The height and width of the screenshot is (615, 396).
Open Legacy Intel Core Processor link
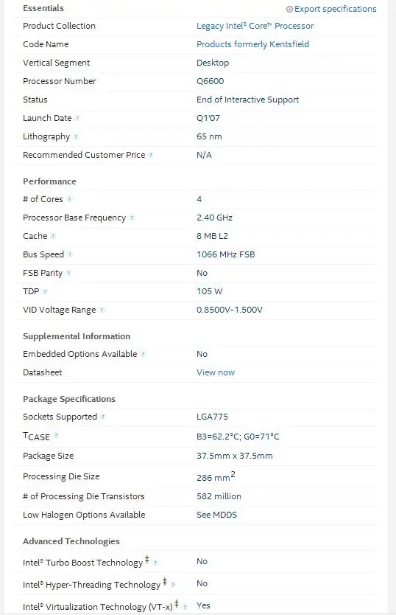coord(255,26)
